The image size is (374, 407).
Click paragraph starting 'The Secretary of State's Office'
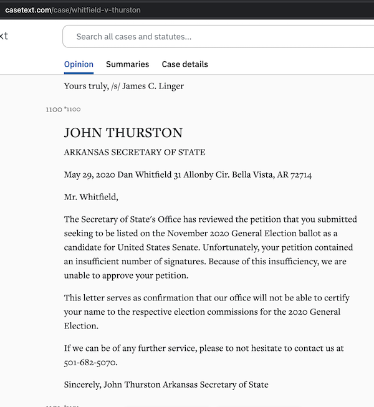pyautogui.click(x=210, y=247)
